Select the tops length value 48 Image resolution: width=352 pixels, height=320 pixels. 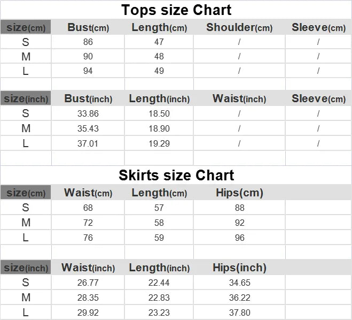coord(159,56)
